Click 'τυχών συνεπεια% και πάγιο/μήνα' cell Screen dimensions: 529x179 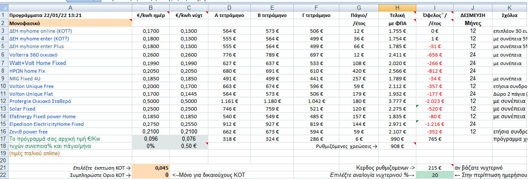[70, 146]
